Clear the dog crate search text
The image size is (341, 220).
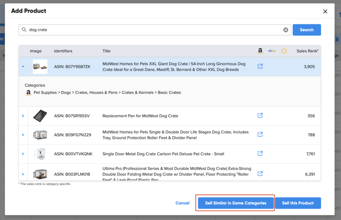(x=285, y=30)
